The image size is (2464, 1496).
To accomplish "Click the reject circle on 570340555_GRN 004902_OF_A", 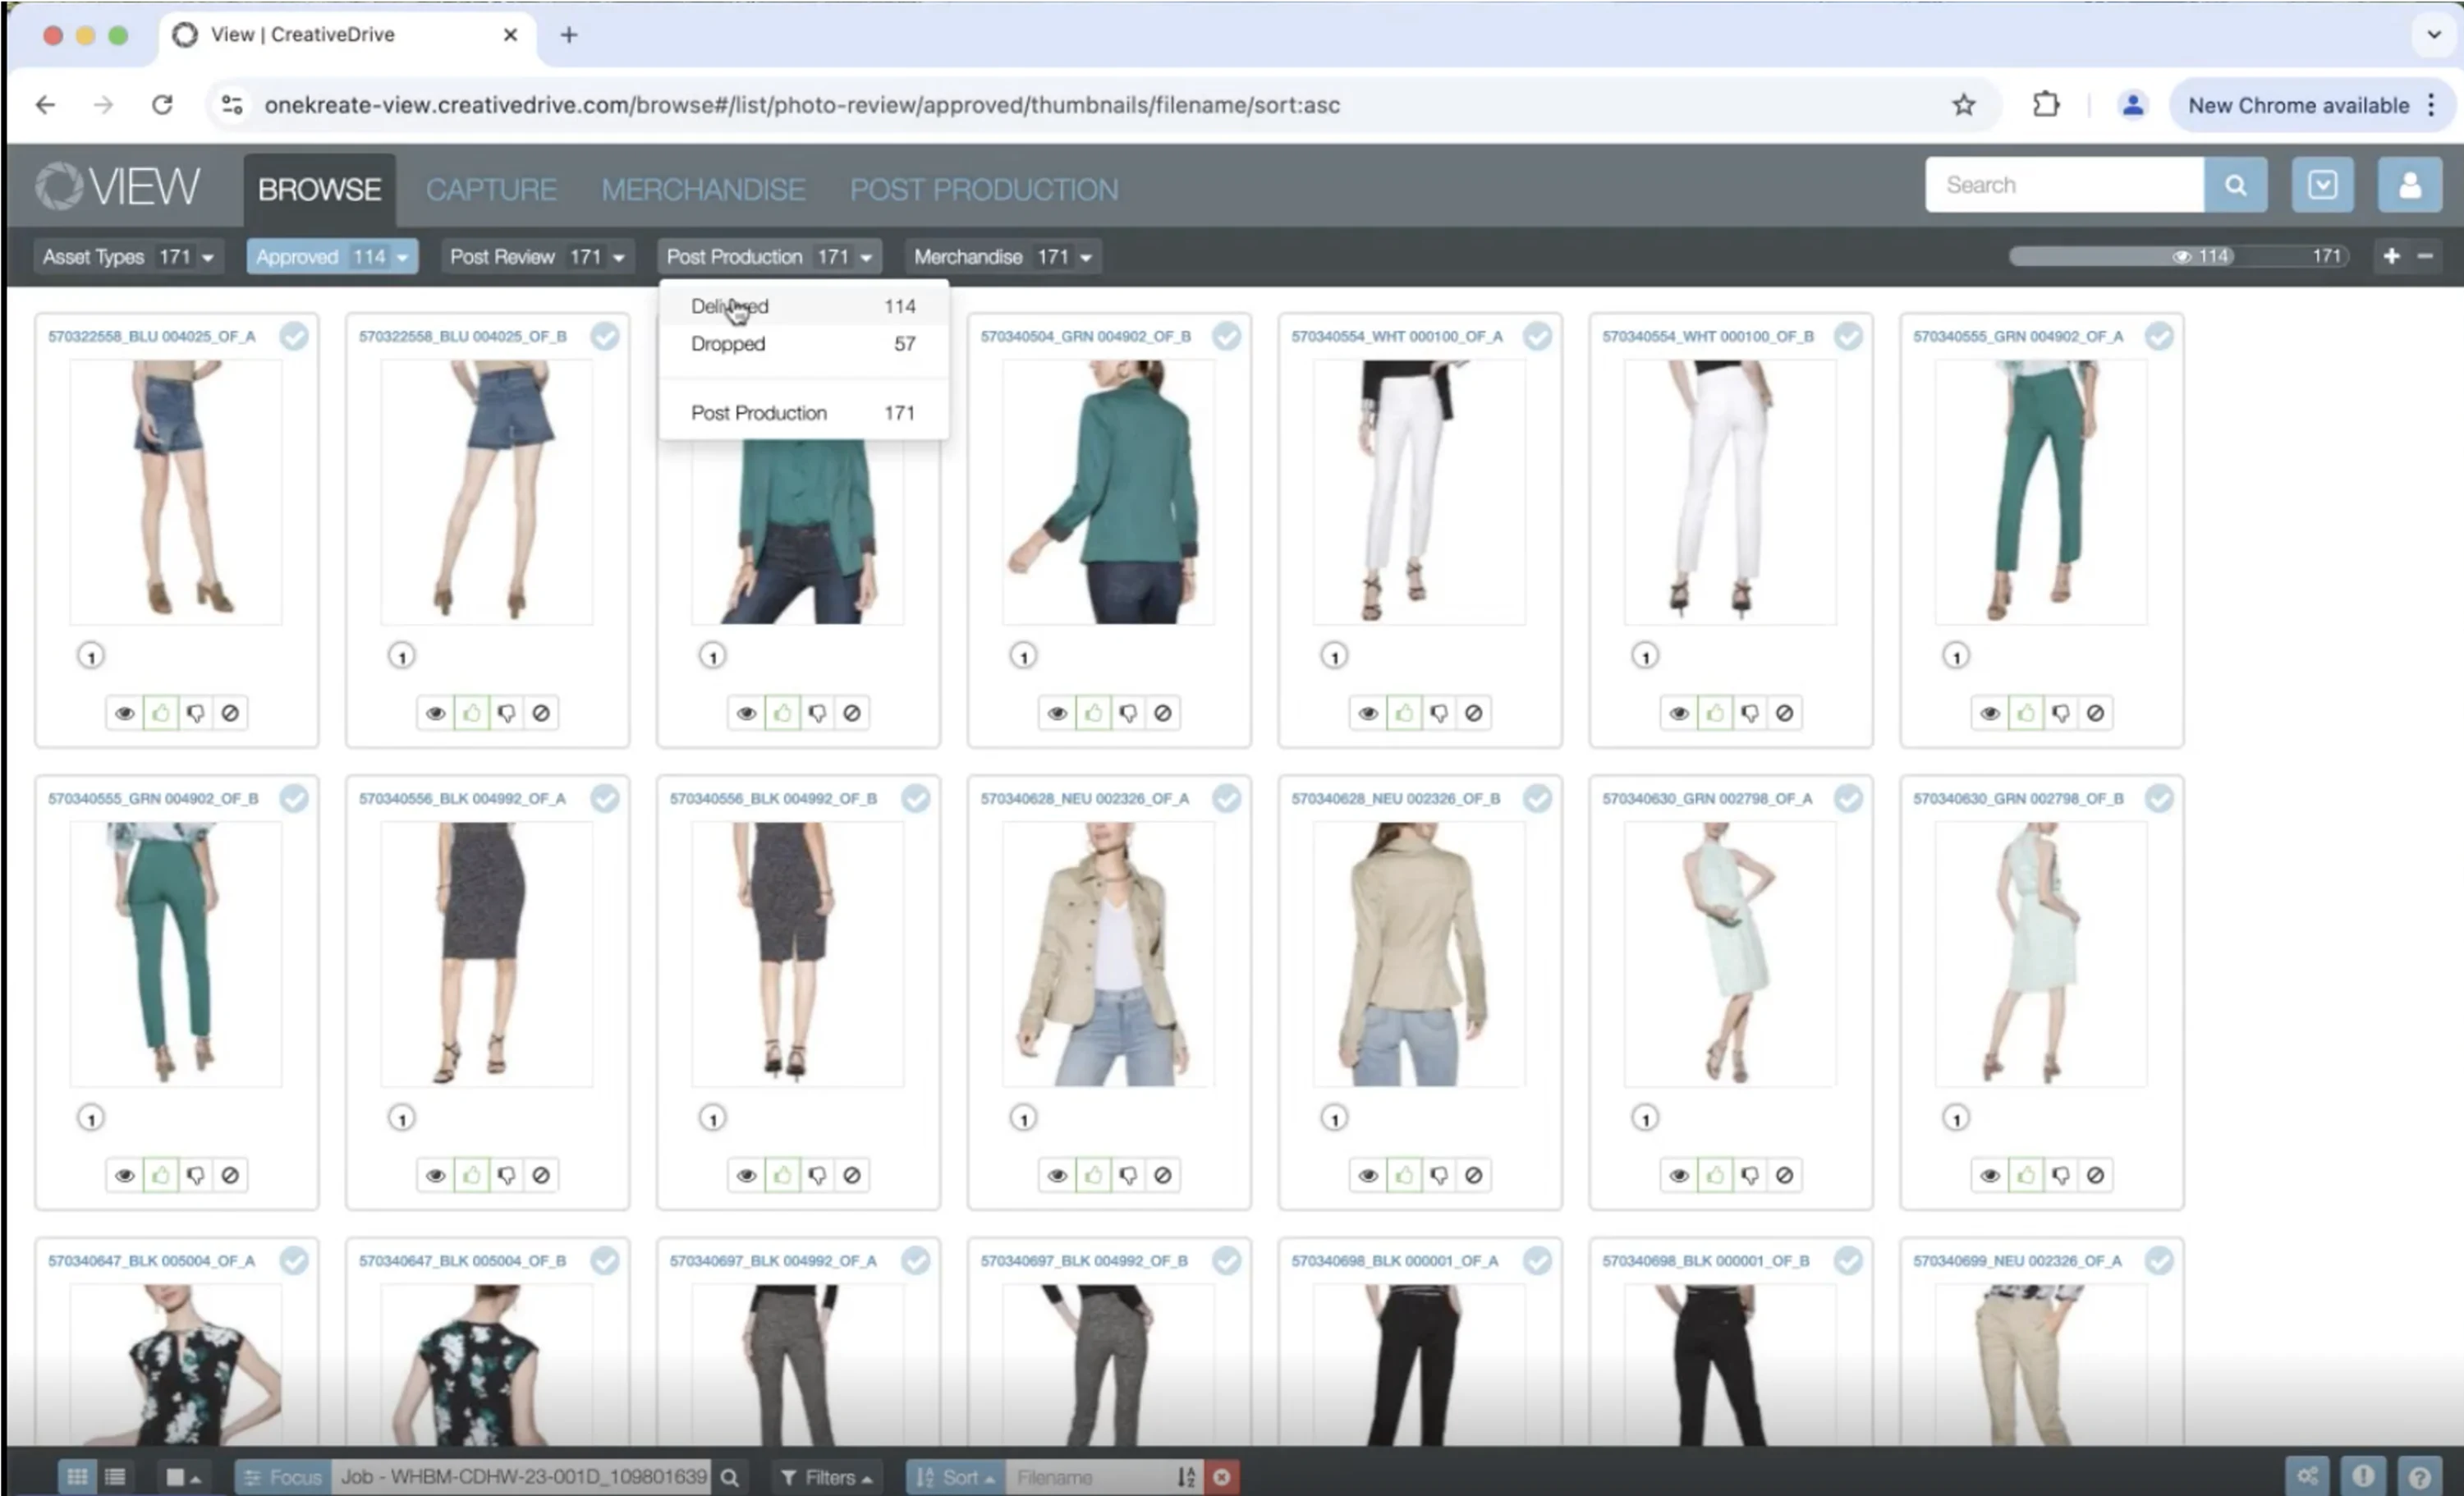I will (x=2095, y=713).
